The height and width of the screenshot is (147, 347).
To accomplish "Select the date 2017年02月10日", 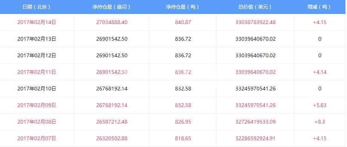I will (x=37, y=89).
